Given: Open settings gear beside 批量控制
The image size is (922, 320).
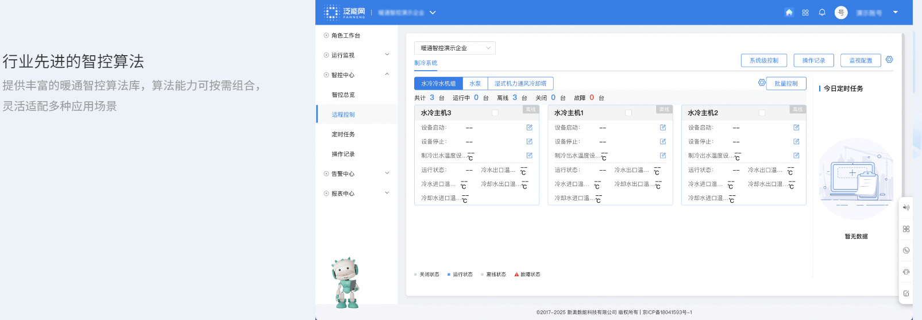Looking at the screenshot, I should 762,83.
